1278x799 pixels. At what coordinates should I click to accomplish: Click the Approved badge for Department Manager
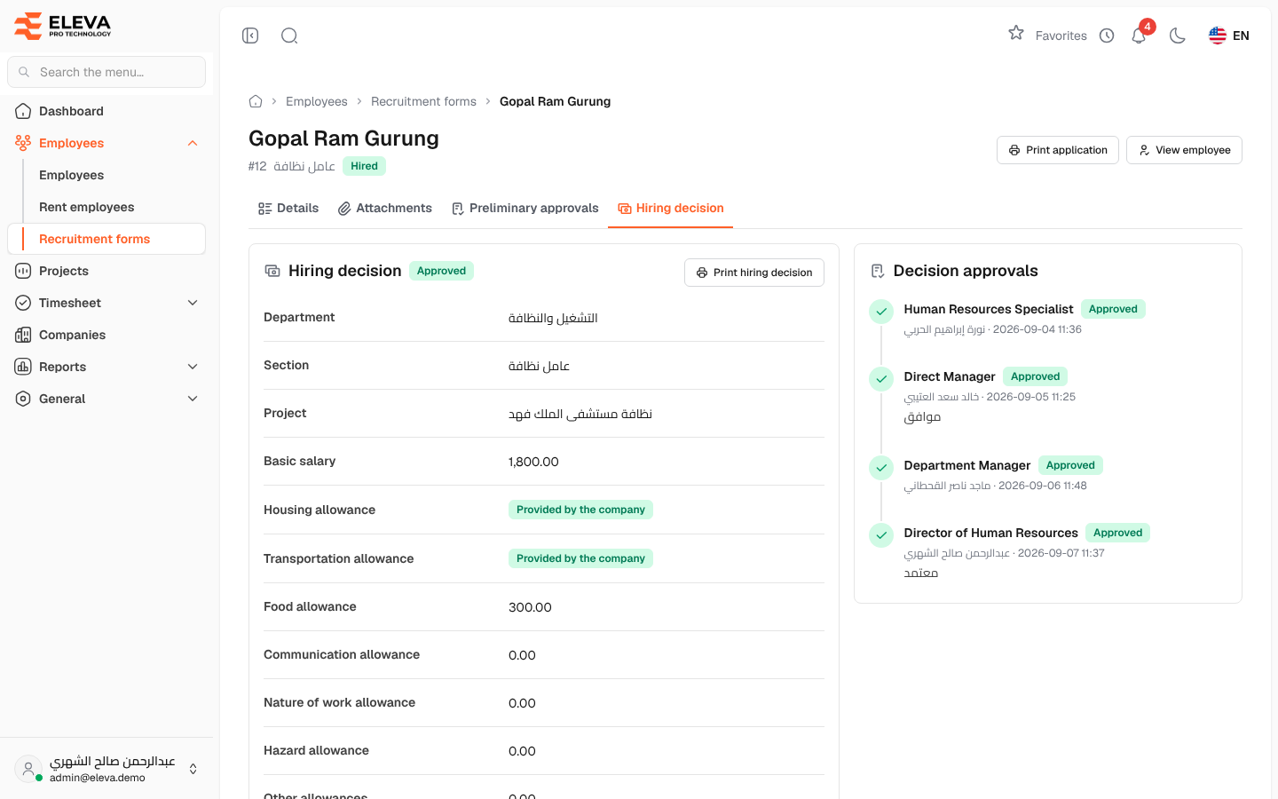[1070, 465]
